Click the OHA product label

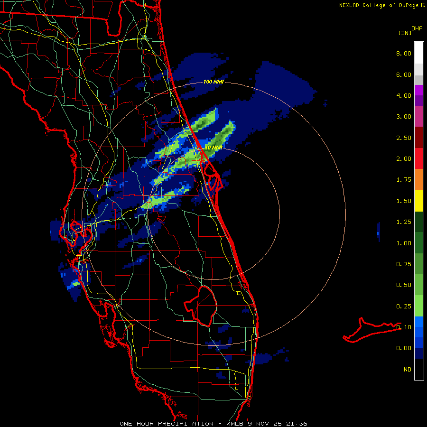[x=417, y=28]
